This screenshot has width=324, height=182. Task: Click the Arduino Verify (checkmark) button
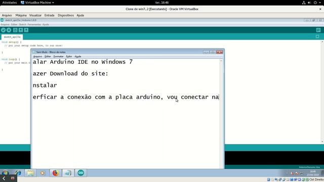click(x=3, y=30)
